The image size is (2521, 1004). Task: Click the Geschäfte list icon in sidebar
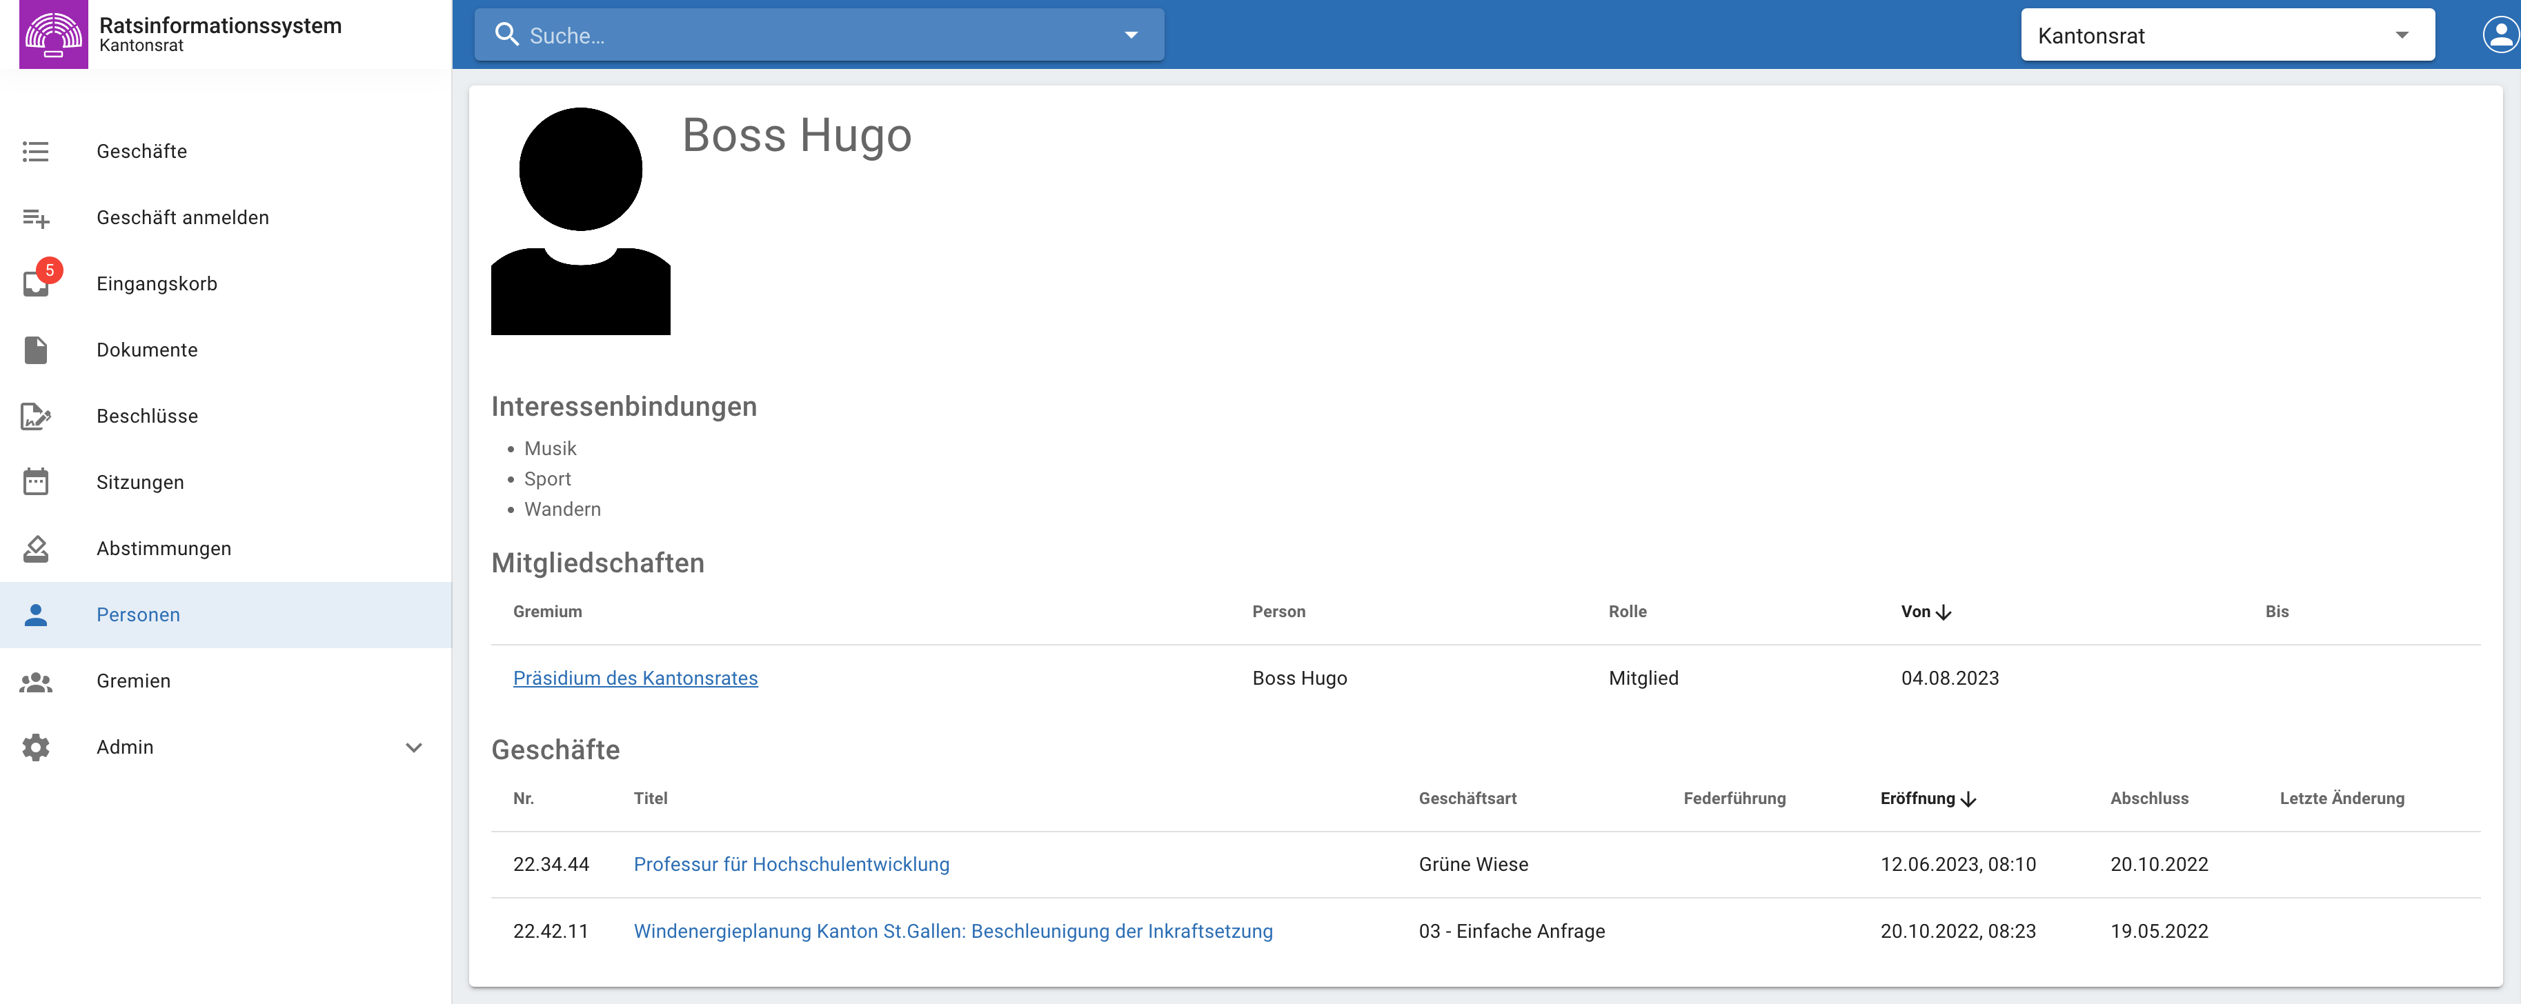(x=36, y=152)
